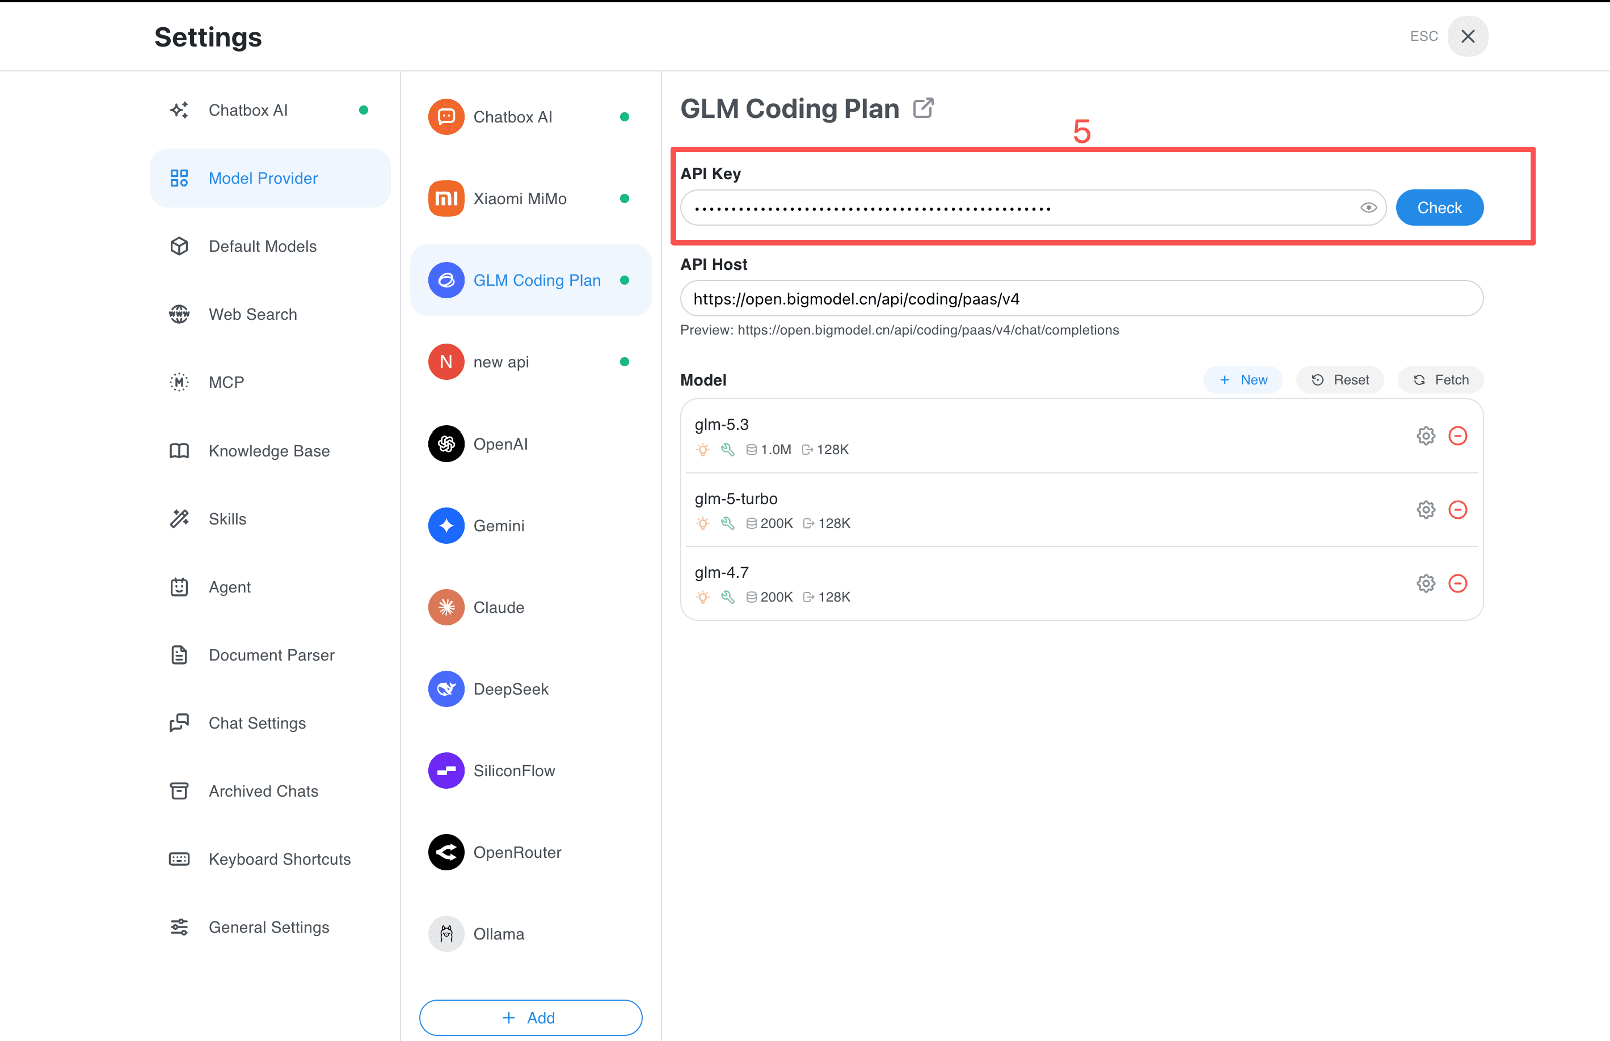Click the Skills wand icon

179,518
